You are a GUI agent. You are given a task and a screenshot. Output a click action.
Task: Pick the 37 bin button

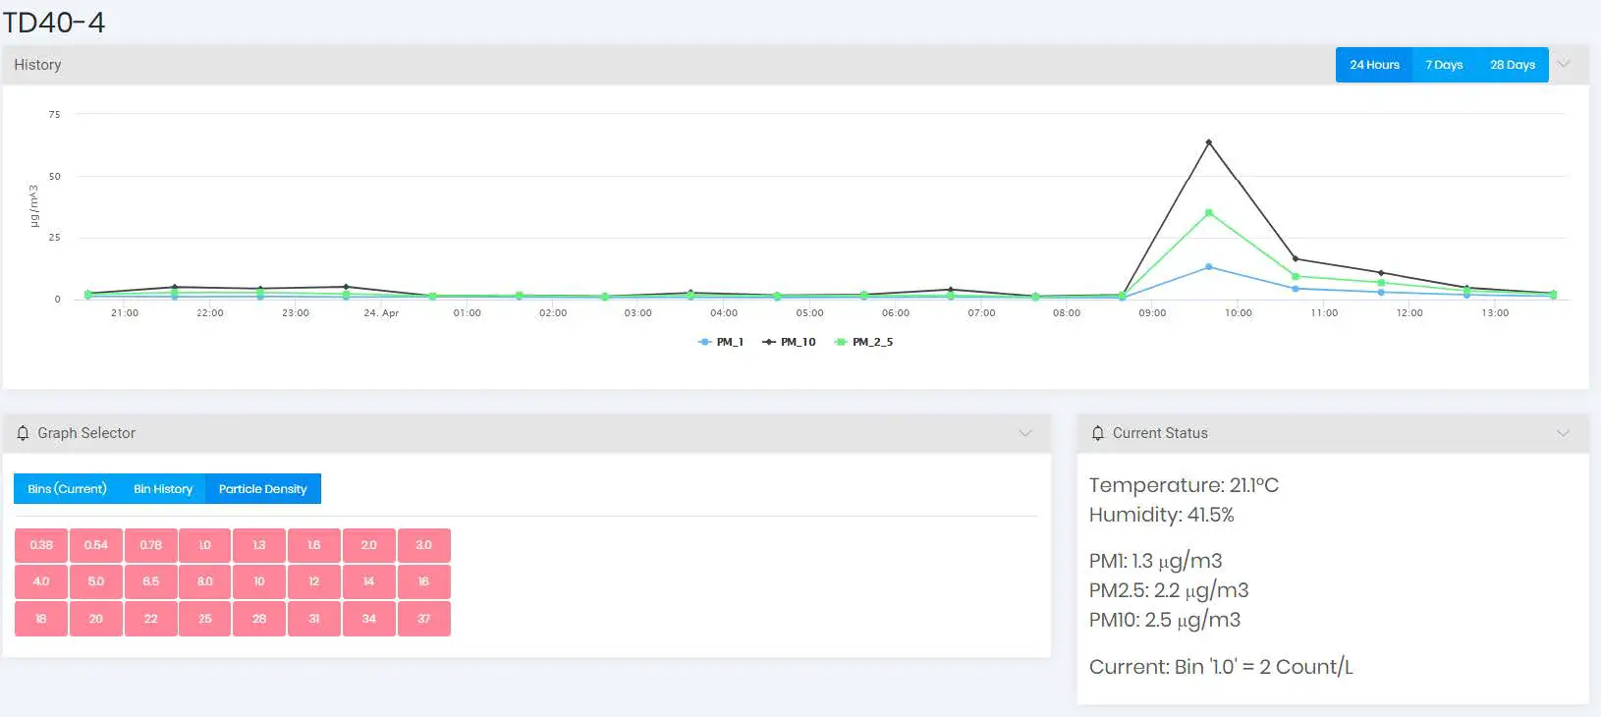(x=424, y=619)
